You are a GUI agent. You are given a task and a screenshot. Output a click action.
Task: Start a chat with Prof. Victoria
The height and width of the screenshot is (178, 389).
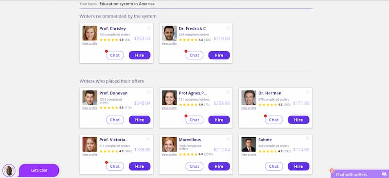click(115, 166)
